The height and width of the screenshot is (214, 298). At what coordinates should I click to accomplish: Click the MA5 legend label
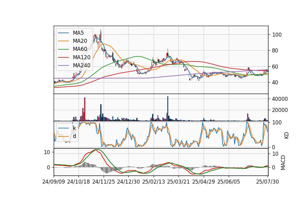tap(78, 33)
